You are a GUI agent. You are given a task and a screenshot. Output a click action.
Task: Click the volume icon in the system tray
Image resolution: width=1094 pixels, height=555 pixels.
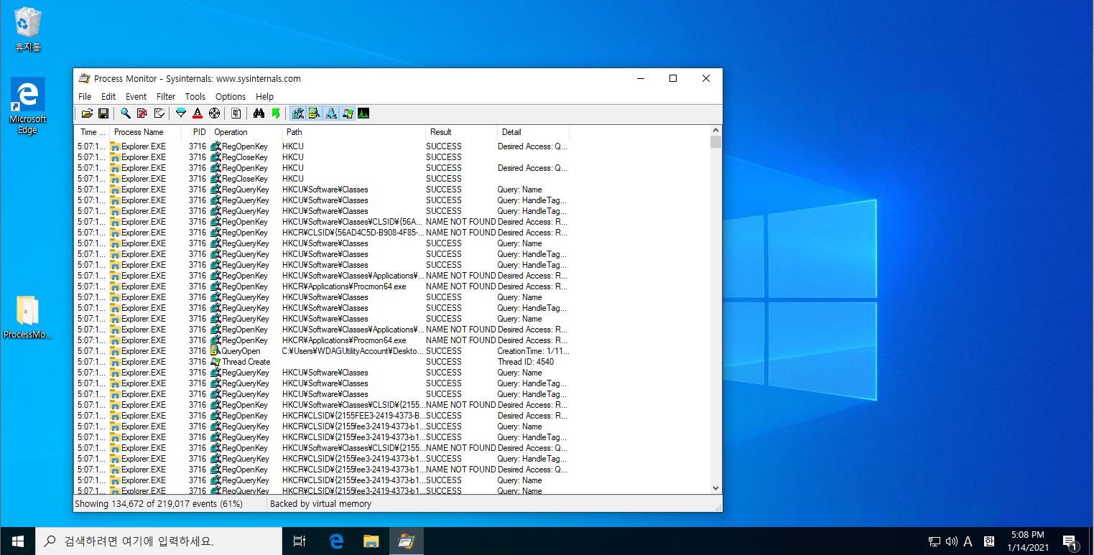pyautogui.click(x=952, y=541)
